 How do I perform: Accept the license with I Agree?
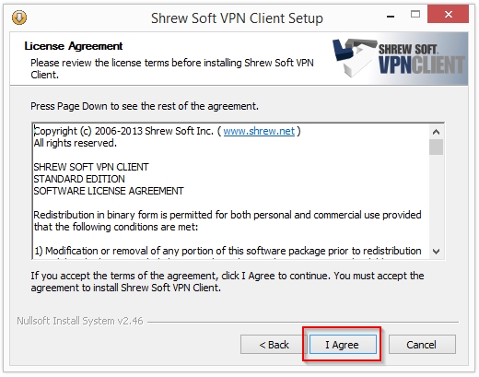(x=343, y=345)
